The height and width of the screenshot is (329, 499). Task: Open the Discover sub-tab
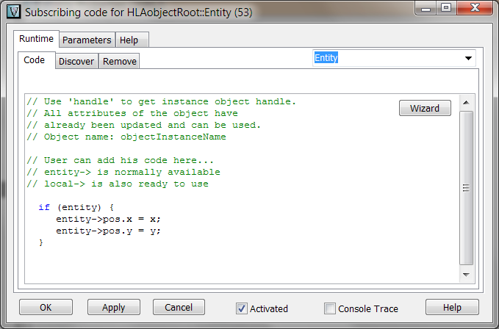[76, 62]
